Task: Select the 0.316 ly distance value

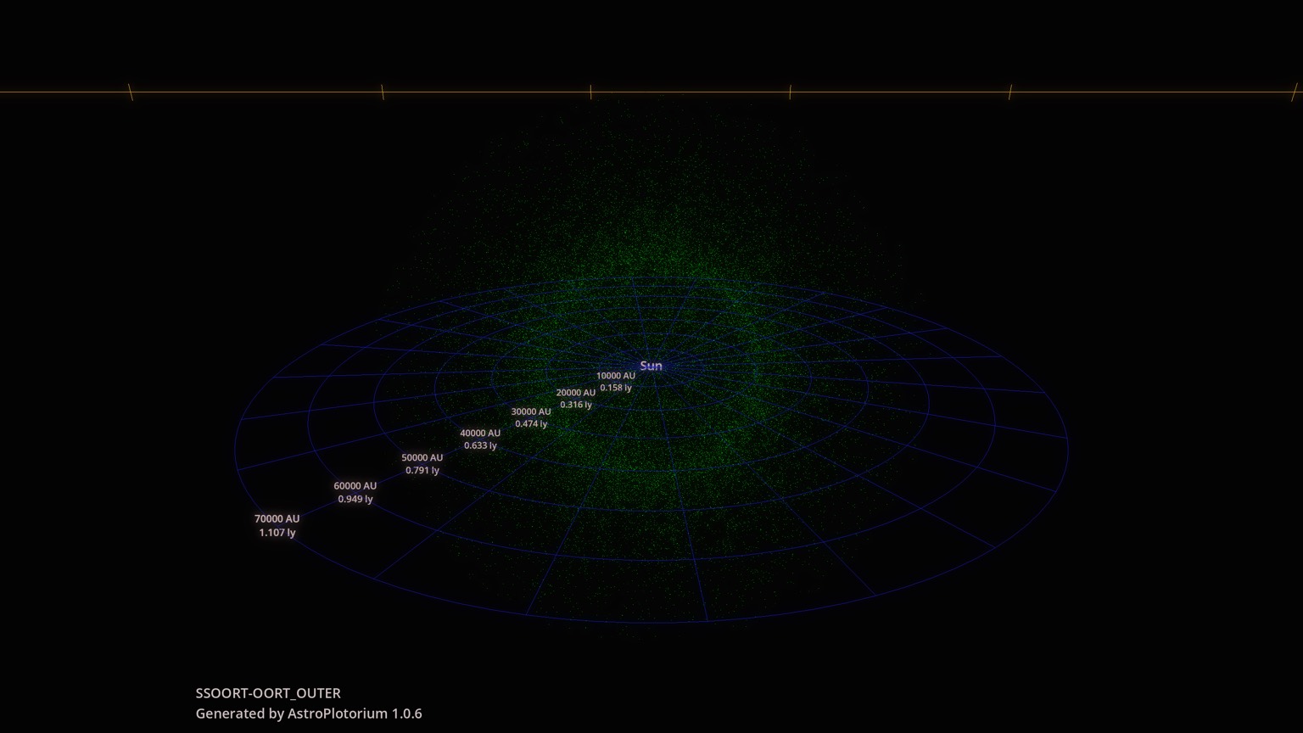Action: coord(576,405)
